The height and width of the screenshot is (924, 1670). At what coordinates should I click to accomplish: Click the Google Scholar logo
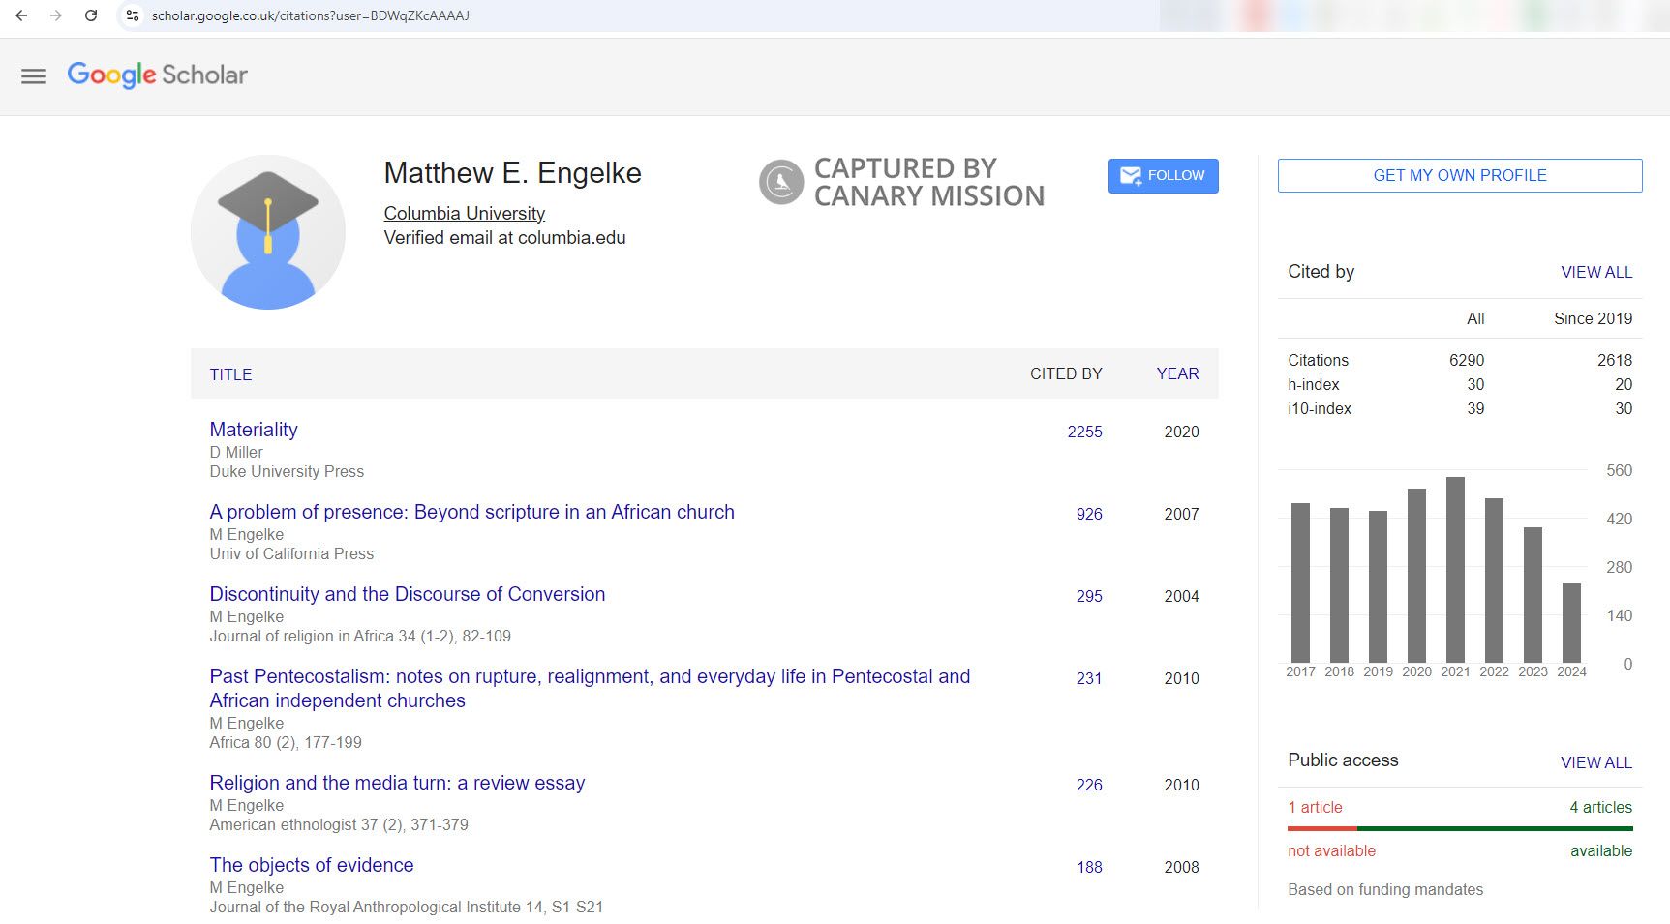(157, 75)
